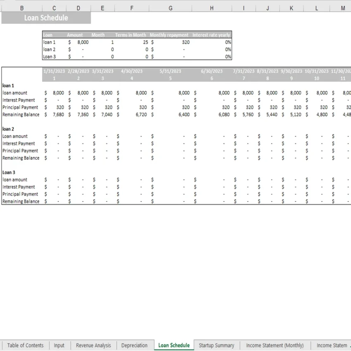351x351 pixels.
Task: Open the Income Statement (Monthly) tab
Action: click(275, 345)
